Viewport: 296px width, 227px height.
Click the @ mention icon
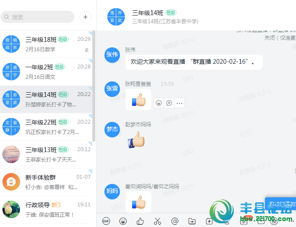tap(175, 221)
